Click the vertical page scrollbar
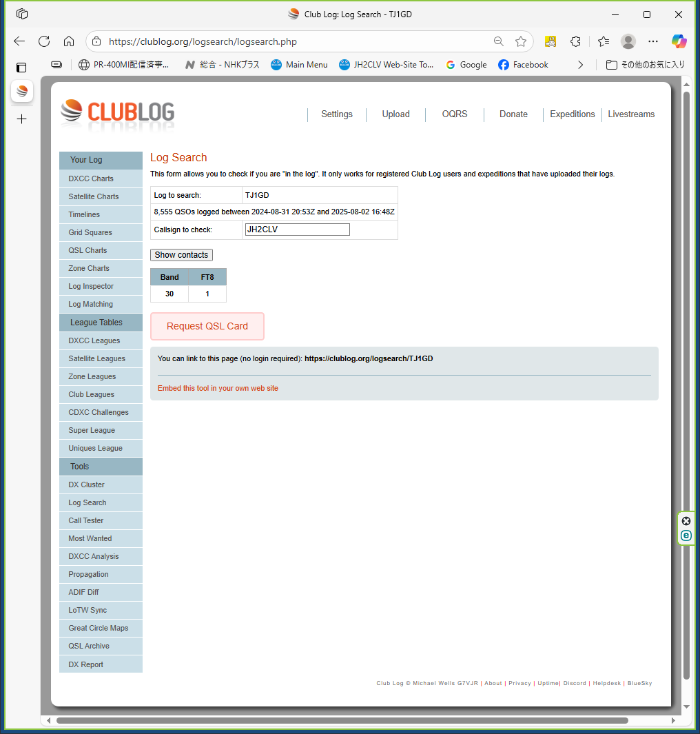 [686, 385]
